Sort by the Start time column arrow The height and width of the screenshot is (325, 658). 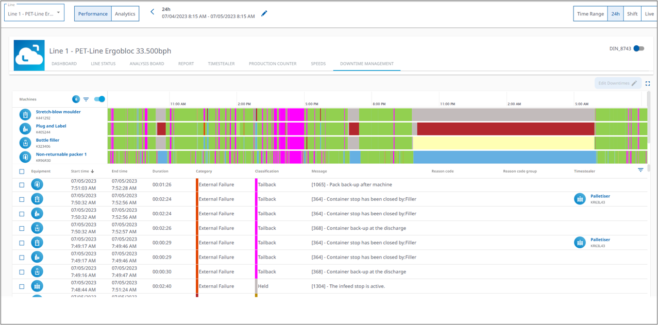(x=93, y=171)
